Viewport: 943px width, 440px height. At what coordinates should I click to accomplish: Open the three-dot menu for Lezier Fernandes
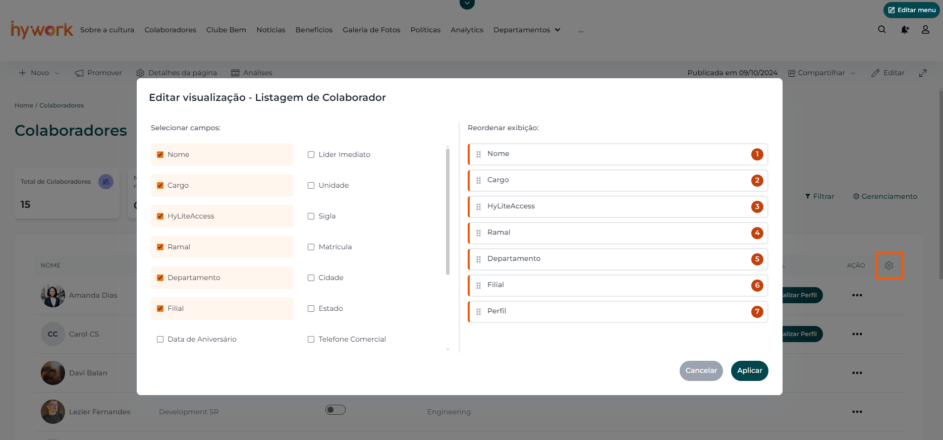[857, 412]
